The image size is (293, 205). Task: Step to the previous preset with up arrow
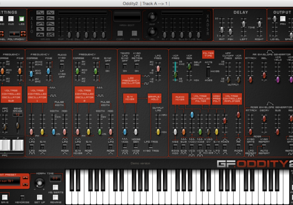(x=25, y=178)
